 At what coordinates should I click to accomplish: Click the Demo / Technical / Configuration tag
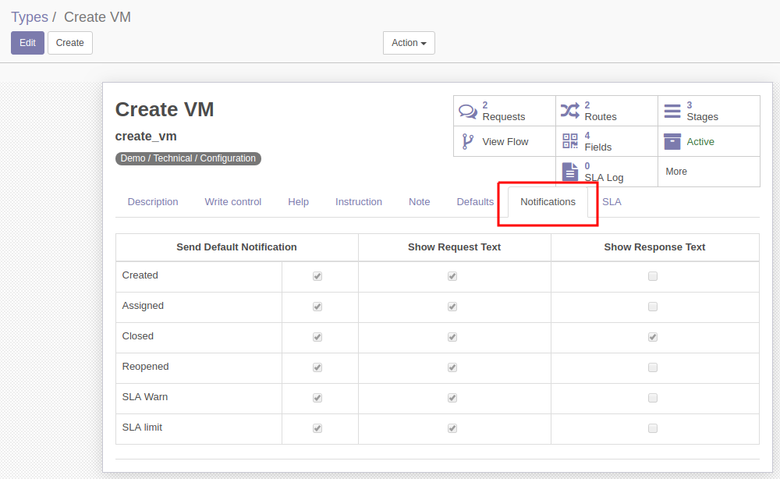point(188,158)
